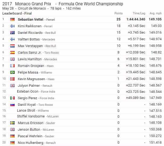This screenshot has width=164, height=146.
Task: Click the Dutch flag beside Max Verstappen
Action: (12, 46)
